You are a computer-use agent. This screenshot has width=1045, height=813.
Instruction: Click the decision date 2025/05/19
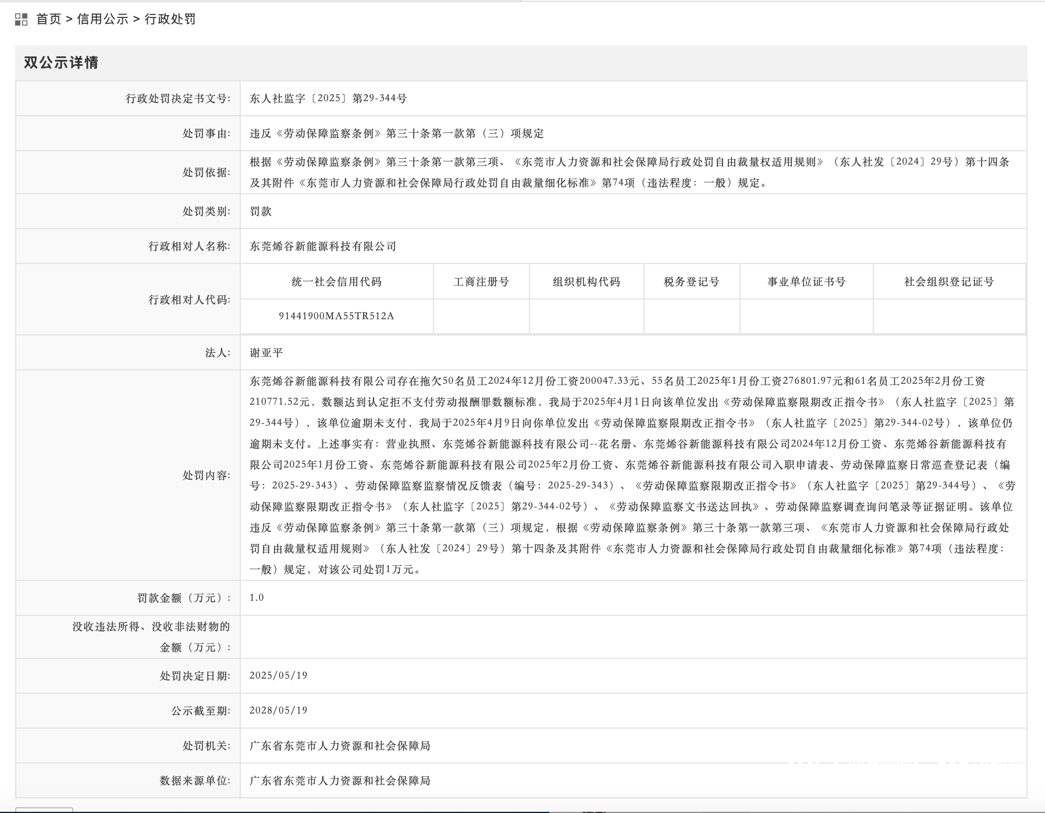pyautogui.click(x=278, y=675)
